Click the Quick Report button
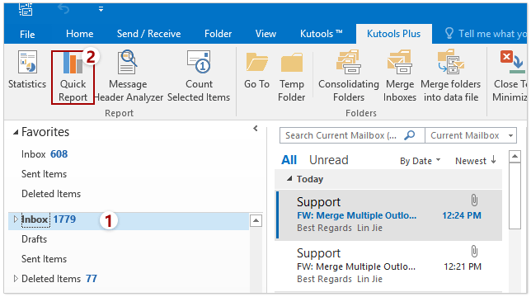 73,78
